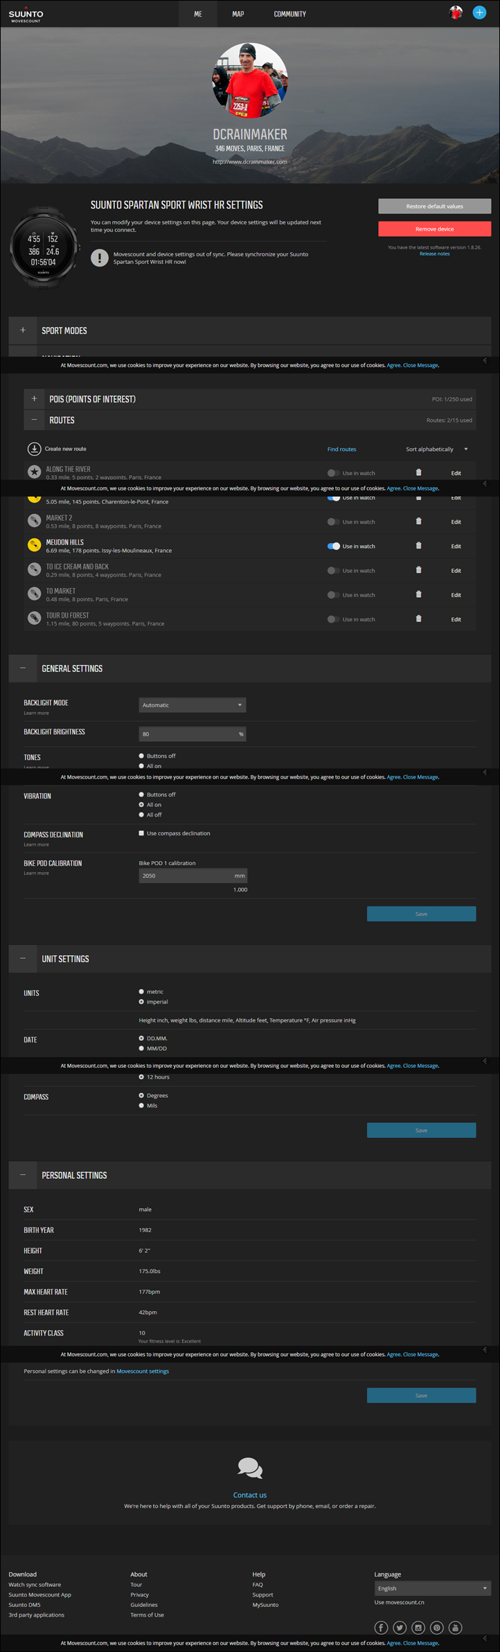Screen dimensions: 500x1652
Task: Open the Release notes link
Action: [x=434, y=254]
